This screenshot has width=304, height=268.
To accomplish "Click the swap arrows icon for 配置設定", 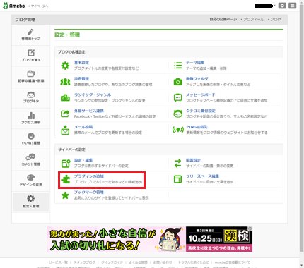I will (x=177, y=164).
